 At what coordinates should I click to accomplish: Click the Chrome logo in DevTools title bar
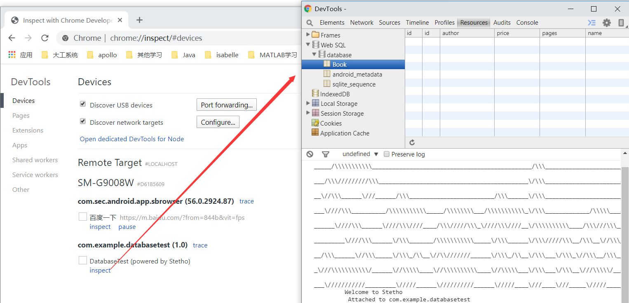coord(308,9)
